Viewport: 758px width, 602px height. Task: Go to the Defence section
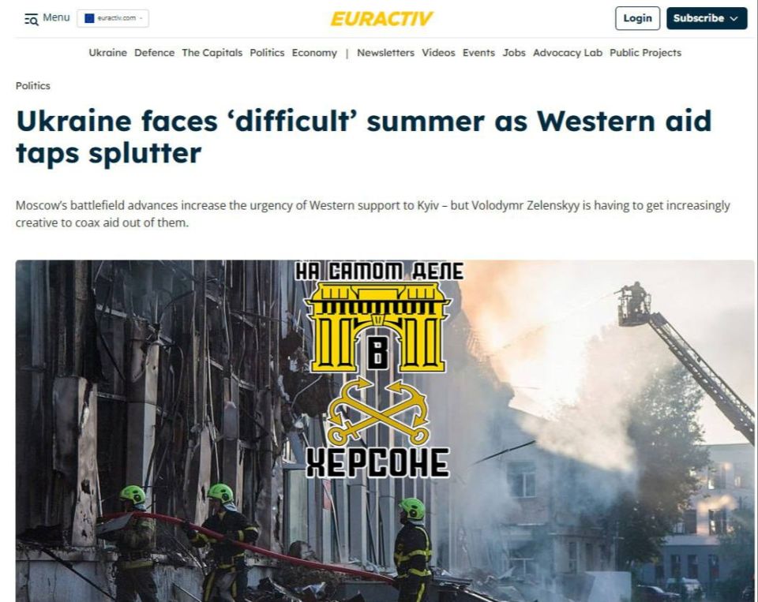[x=154, y=53]
